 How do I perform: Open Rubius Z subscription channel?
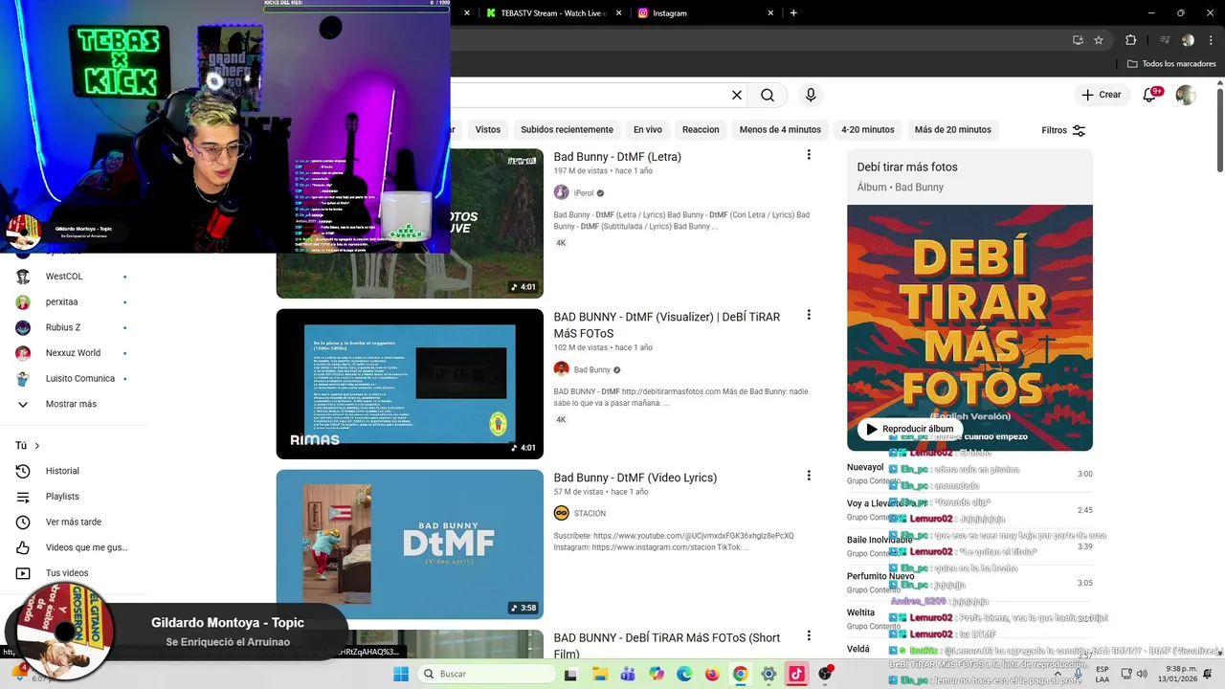[65, 327]
